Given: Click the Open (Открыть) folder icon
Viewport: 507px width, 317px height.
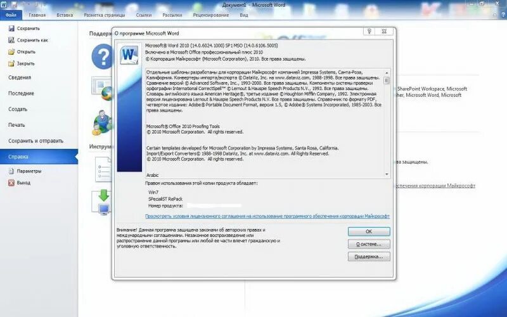Looking at the screenshot, I should 11,52.
